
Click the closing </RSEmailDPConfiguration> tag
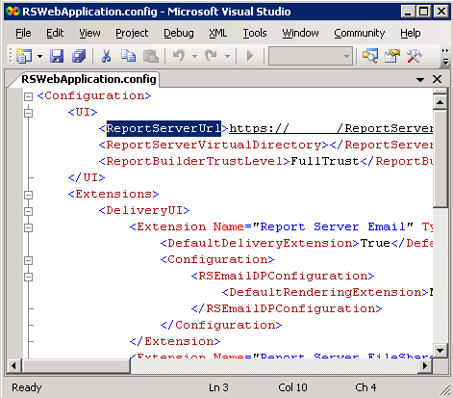(x=287, y=308)
